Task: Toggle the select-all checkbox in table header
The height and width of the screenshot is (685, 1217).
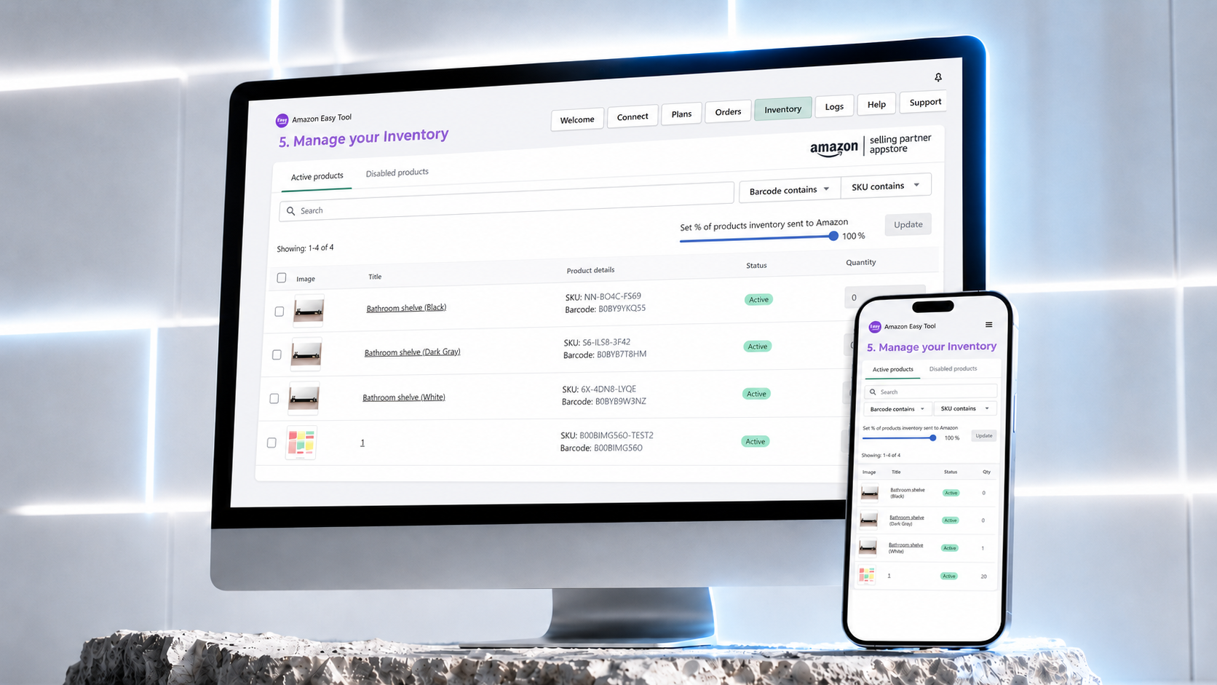Action: tap(282, 278)
